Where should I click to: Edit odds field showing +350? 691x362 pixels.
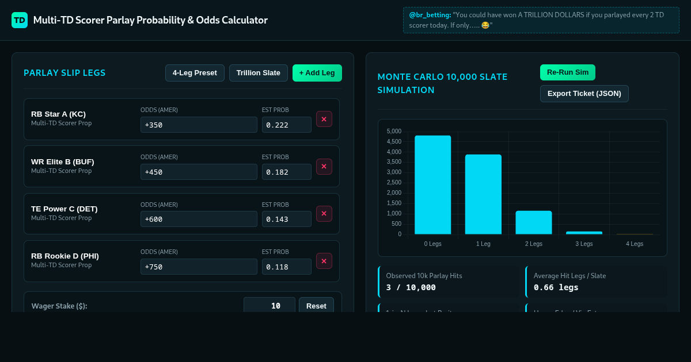[199, 125]
